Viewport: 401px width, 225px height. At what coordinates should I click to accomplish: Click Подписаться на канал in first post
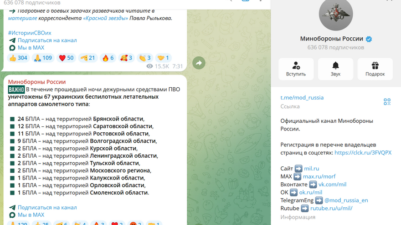coord(47,40)
